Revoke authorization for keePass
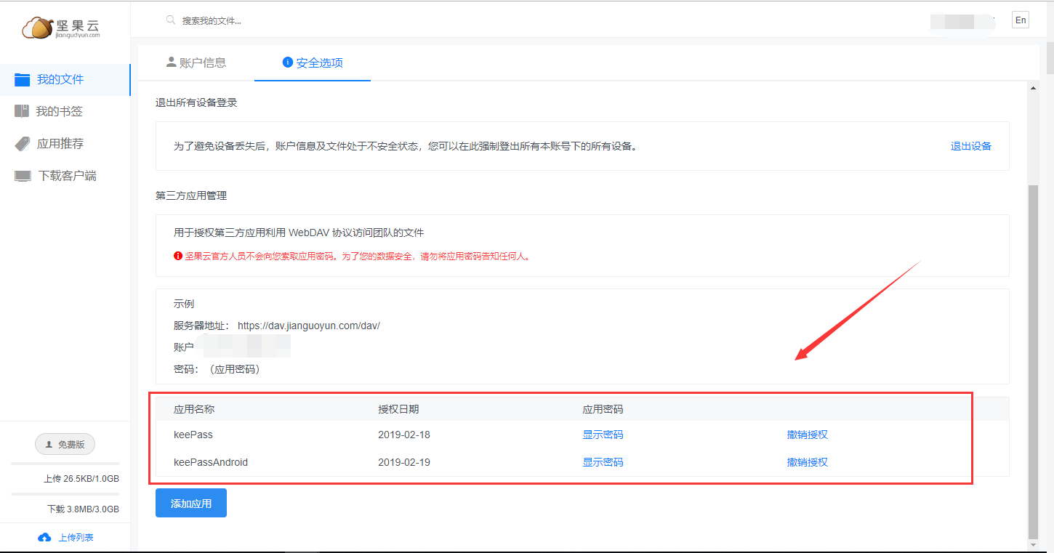This screenshot has width=1054, height=553. coord(807,435)
